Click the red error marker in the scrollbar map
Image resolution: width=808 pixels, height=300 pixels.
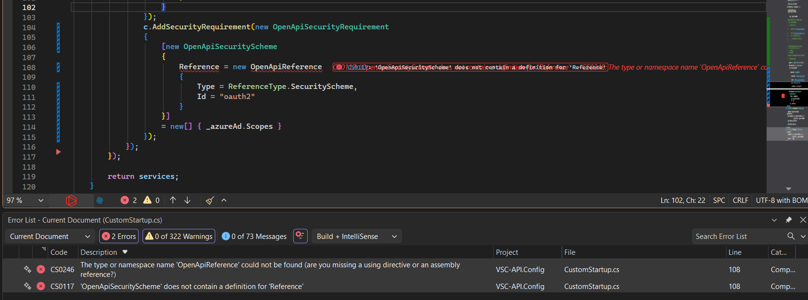[783, 96]
